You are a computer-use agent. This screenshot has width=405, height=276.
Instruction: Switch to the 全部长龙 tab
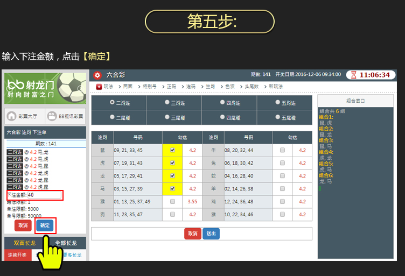click(x=67, y=243)
